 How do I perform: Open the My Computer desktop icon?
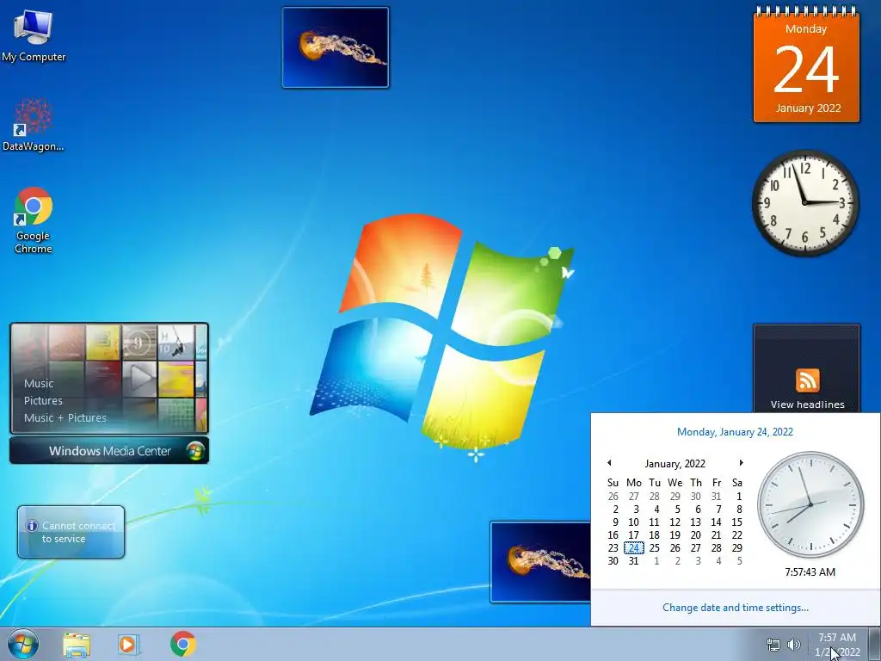click(x=34, y=35)
